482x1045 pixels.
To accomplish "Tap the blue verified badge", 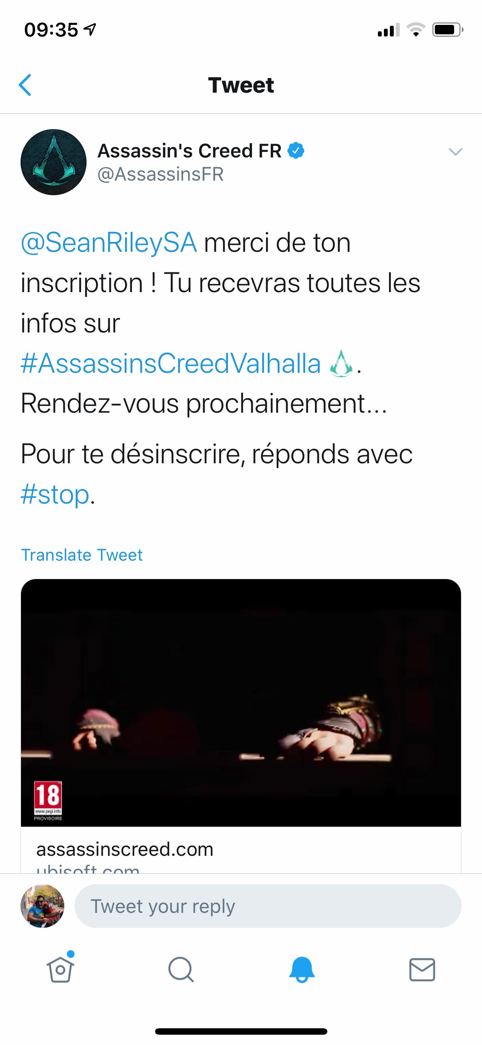I will pyautogui.click(x=296, y=151).
